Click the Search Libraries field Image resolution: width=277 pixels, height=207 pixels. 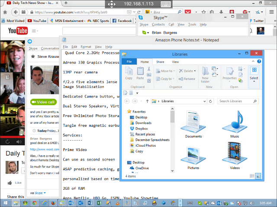(x=238, y=101)
